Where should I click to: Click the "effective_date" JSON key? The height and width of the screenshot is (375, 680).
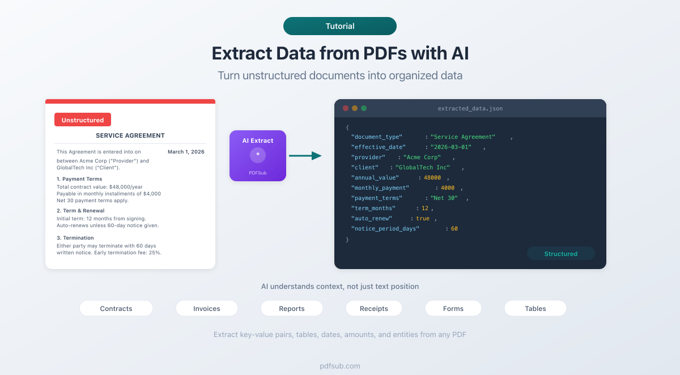coord(379,147)
